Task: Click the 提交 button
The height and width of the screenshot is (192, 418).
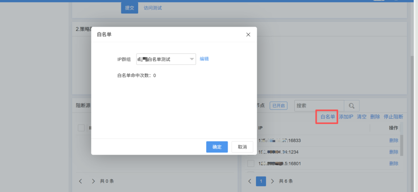Action: pyautogui.click(x=130, y=8)
